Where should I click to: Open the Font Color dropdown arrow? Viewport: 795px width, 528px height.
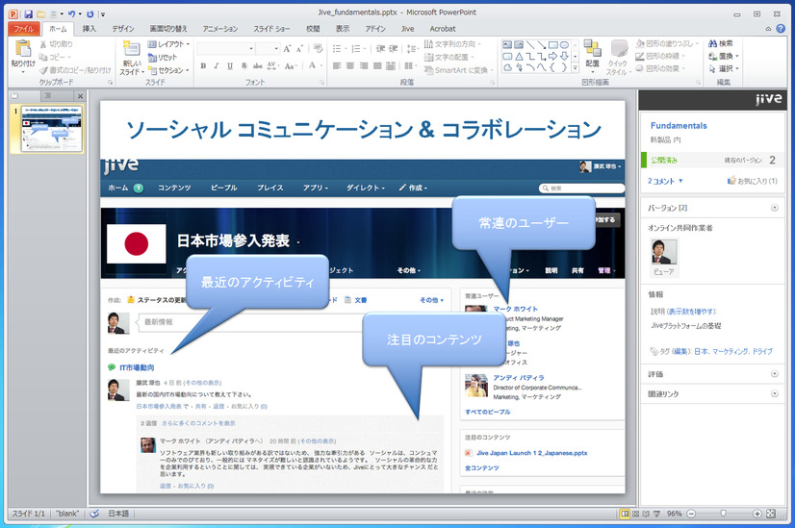(x=321, y=65)
